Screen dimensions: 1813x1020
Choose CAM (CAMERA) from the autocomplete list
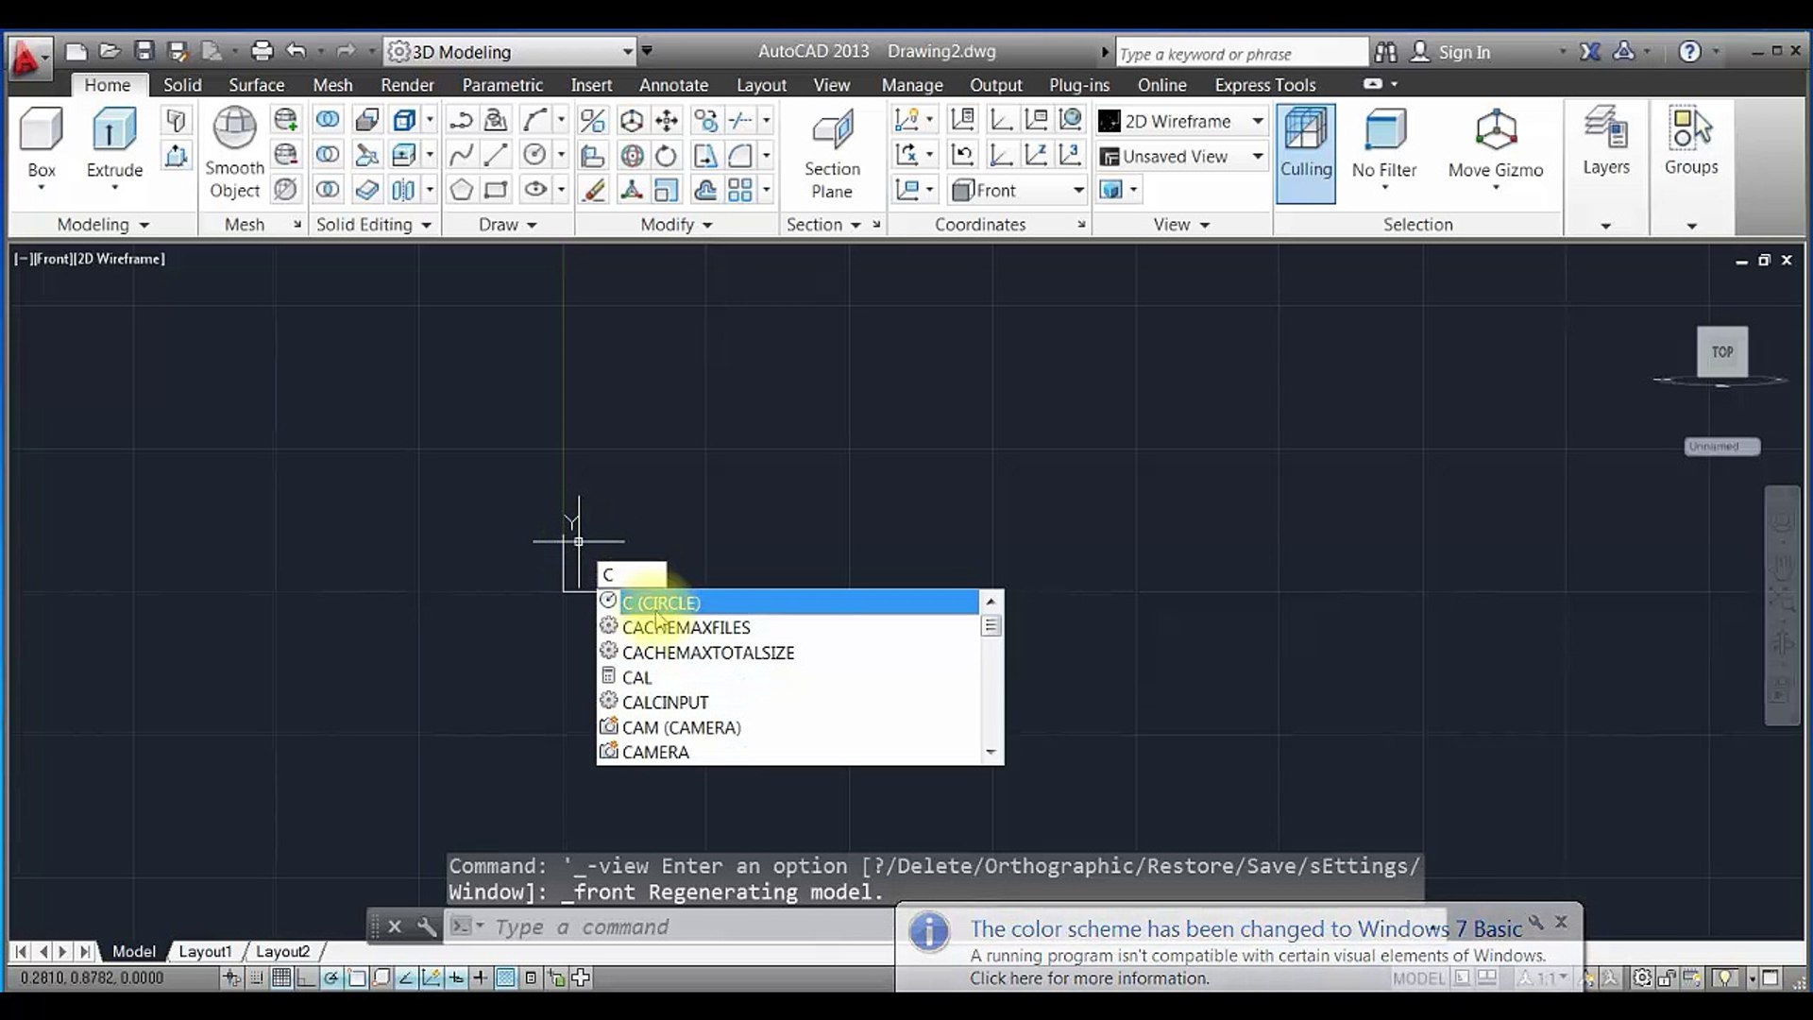click(681, 727)
